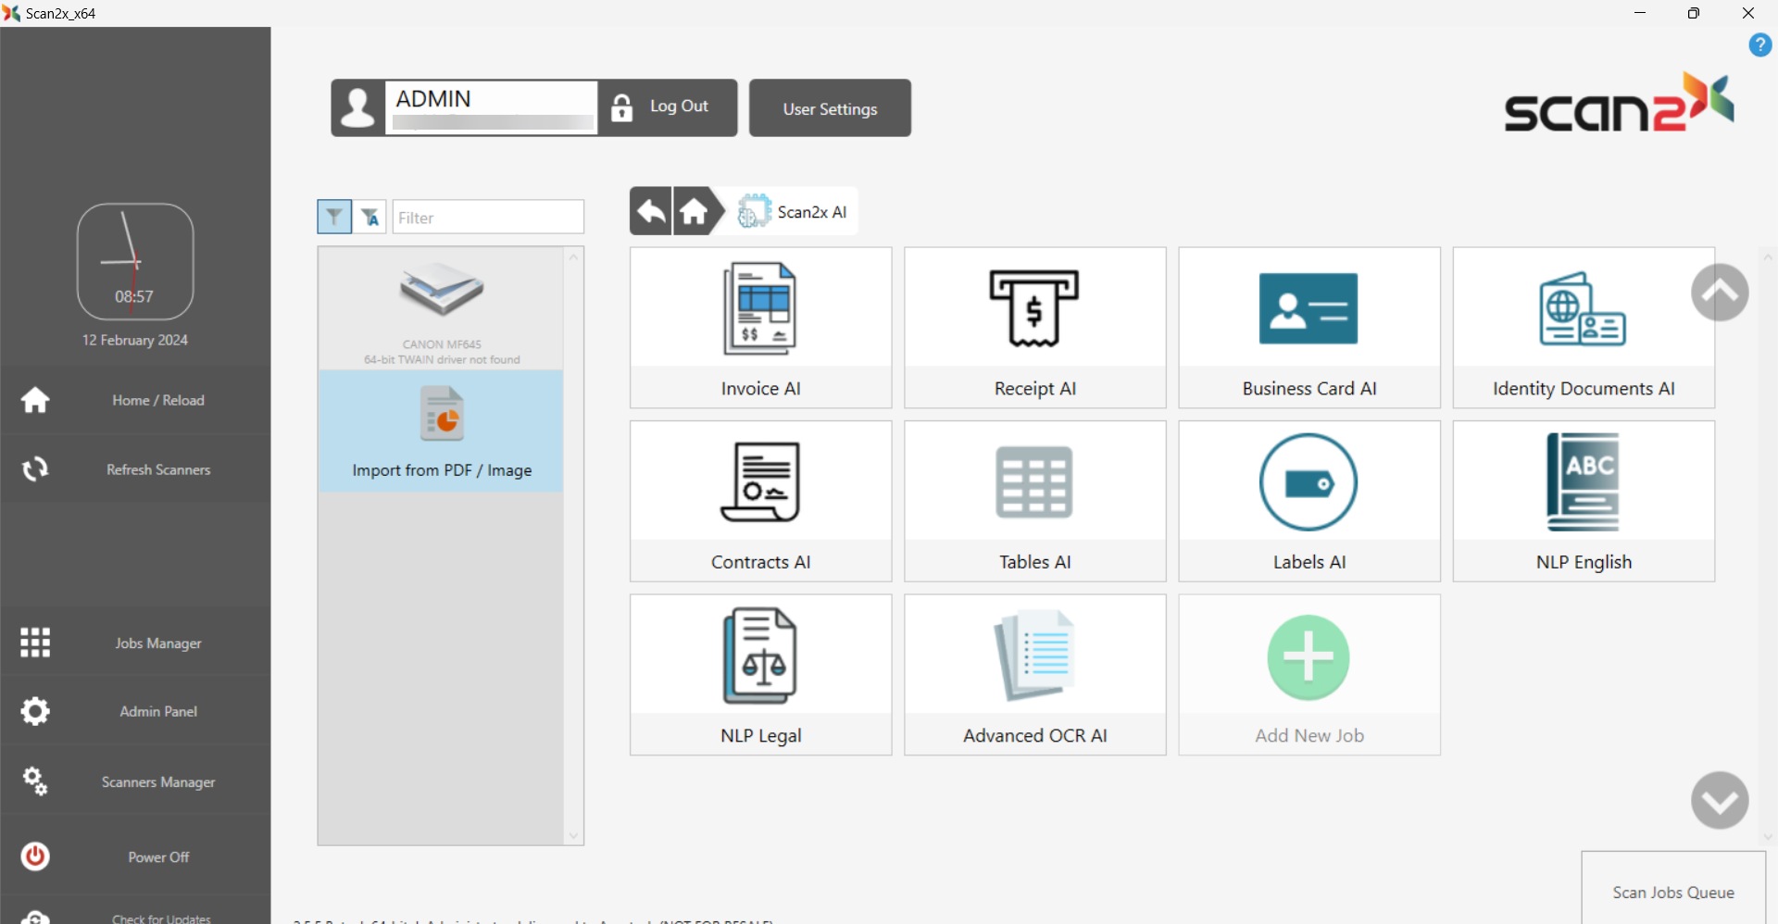Open the Business Card AI job

click(1309, 327)
